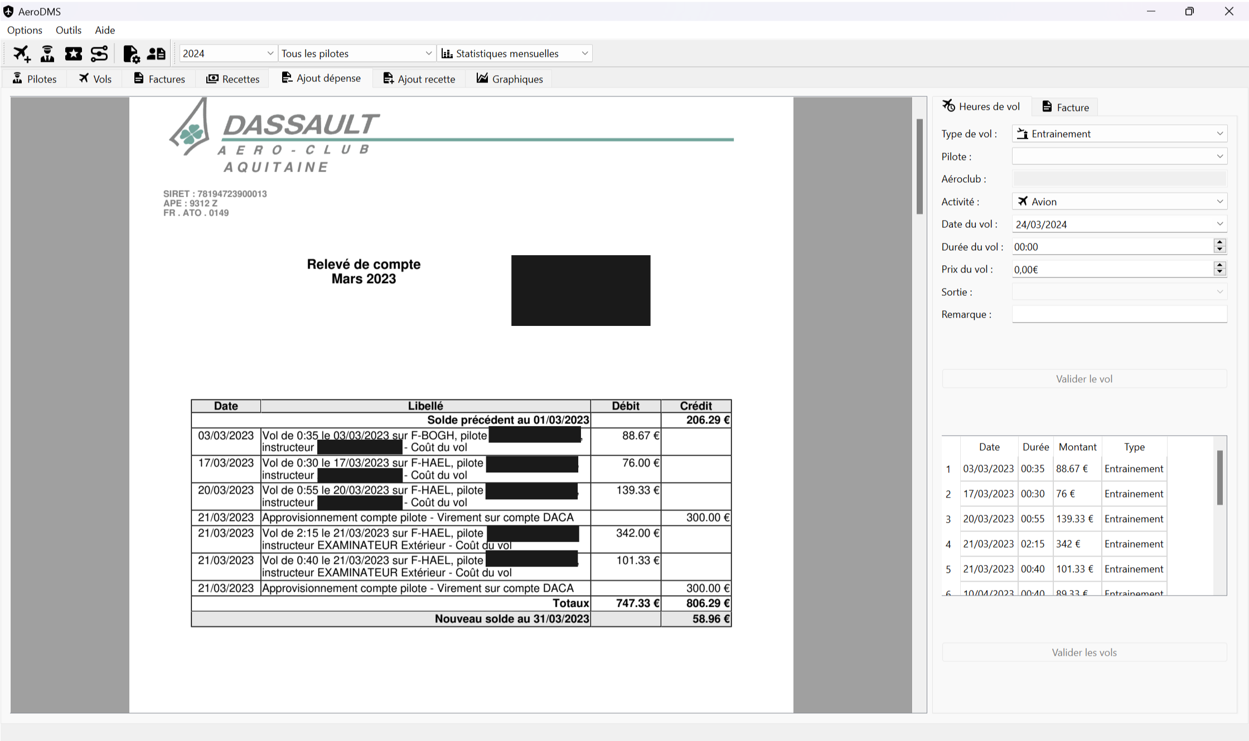Click the route path toolbar icon
The image size is (1249, 741).
99,53
